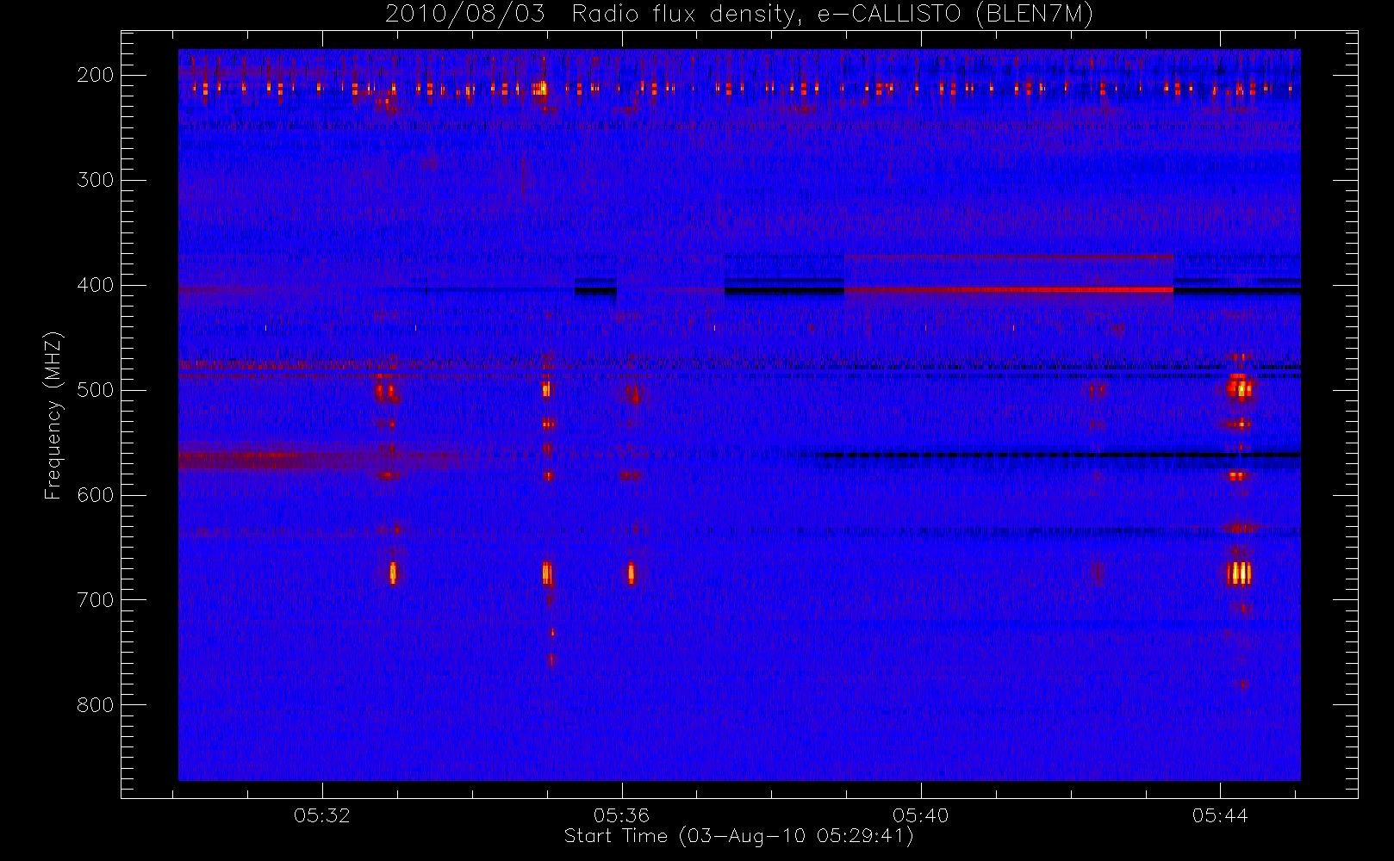Image resolution: width=1394 pixels, height=861 pixels.
Task: Click the 05:40 time tick label
Action: [920, 815]
